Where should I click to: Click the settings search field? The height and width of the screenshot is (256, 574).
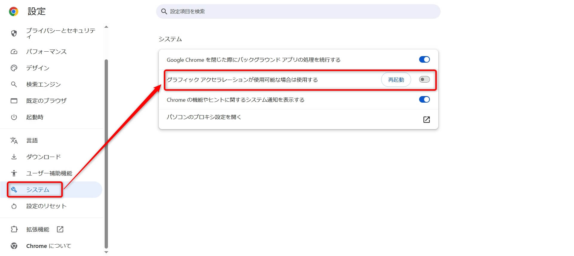click(x=298, y=11)
